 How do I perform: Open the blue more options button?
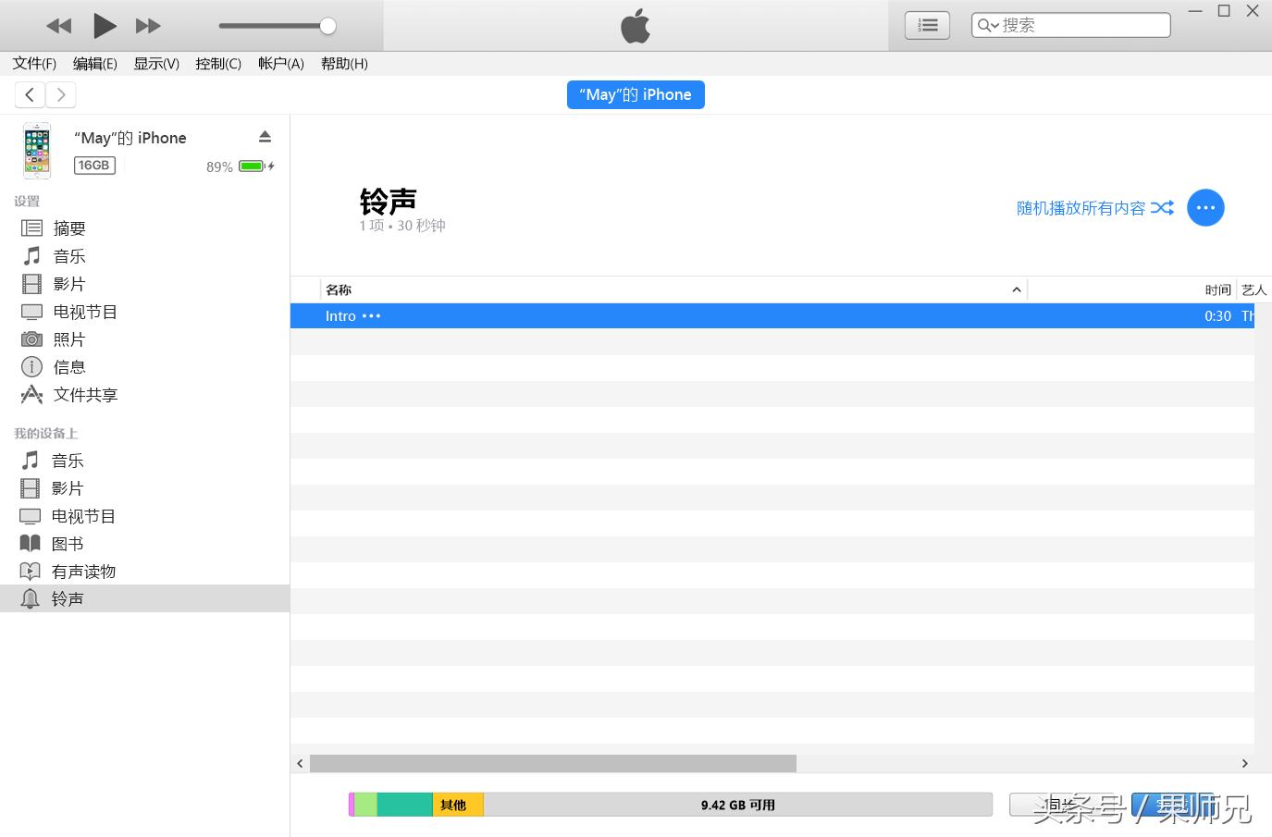point(1205,208)
